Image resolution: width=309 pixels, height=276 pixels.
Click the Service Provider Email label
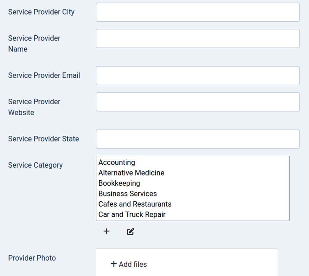coord(44,75)
